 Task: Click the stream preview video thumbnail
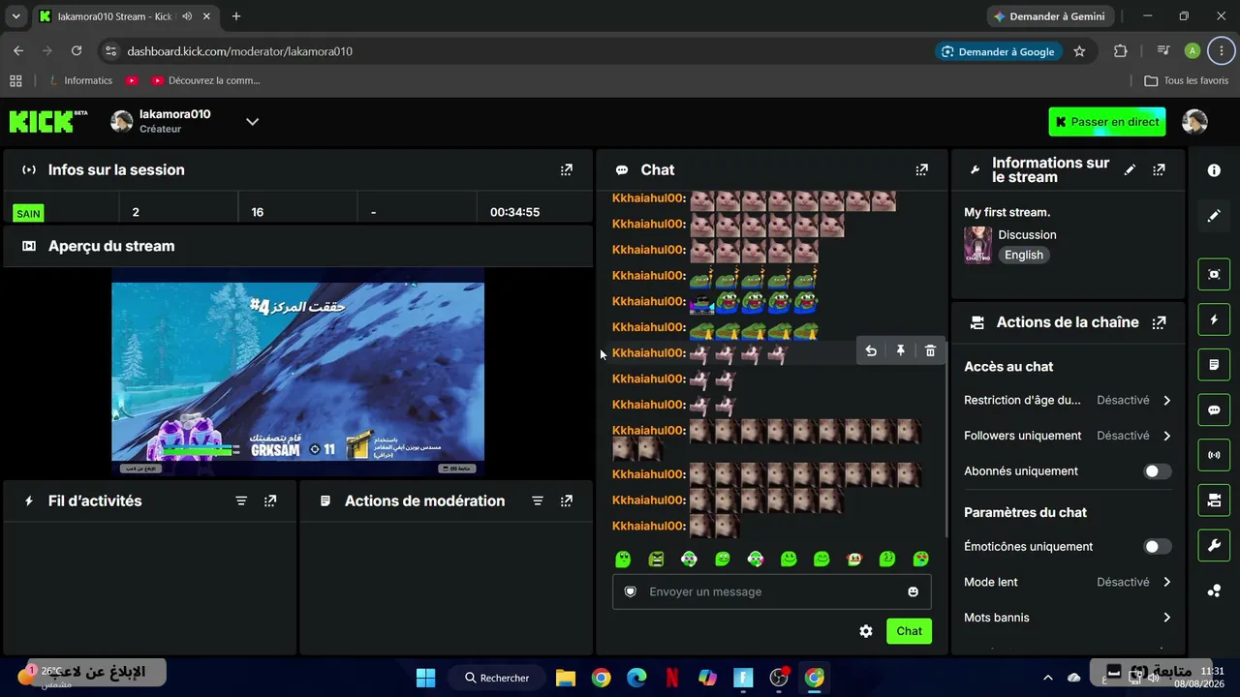click(297, 372)
